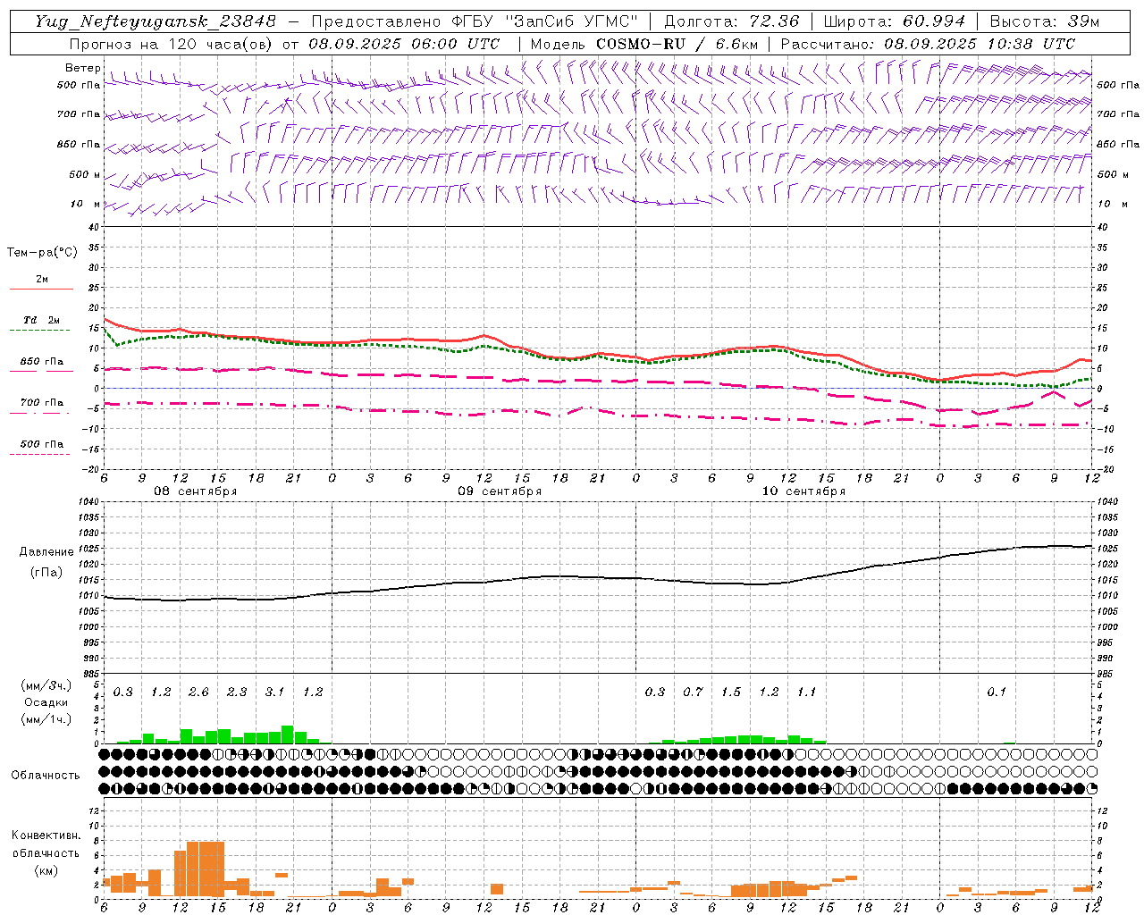Select the 1.5 precipitation total
1144x915 pixels.
tap(731, 692)
